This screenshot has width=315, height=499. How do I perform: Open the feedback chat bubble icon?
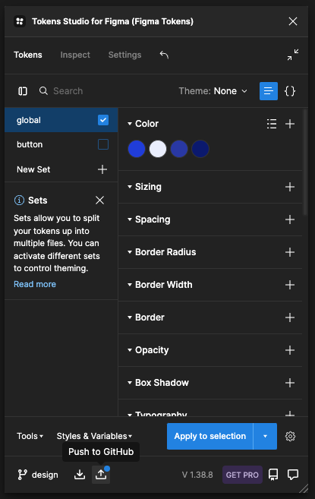coord(293,475)
